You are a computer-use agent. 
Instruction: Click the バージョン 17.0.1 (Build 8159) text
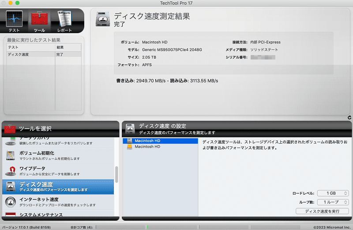(26, 227)
